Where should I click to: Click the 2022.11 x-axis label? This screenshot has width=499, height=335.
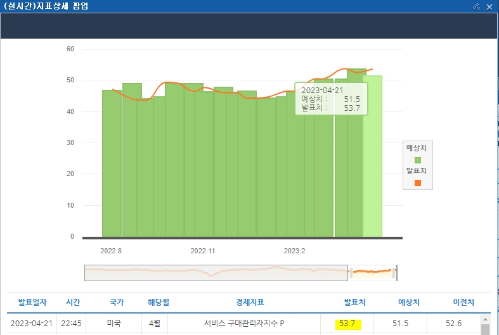pos(203,251)
